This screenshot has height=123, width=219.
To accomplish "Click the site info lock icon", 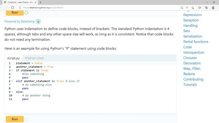I will (20, 8).
